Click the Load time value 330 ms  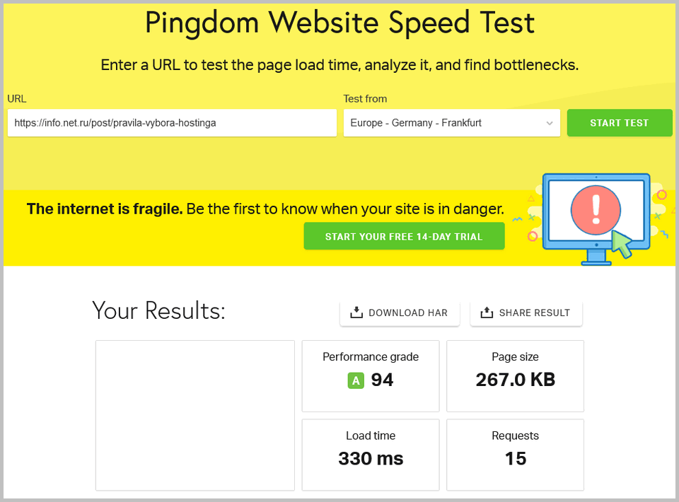tap(371, 458)
